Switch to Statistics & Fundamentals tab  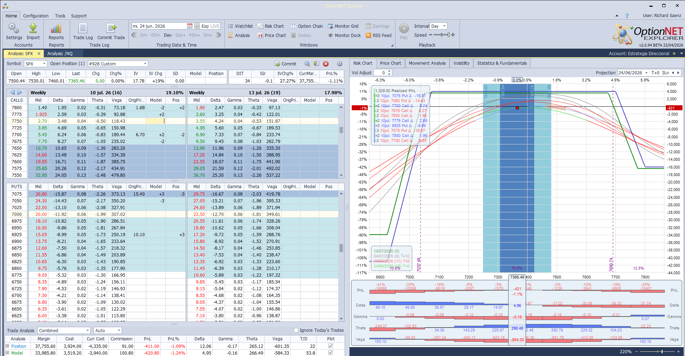[x=502, y=63]
